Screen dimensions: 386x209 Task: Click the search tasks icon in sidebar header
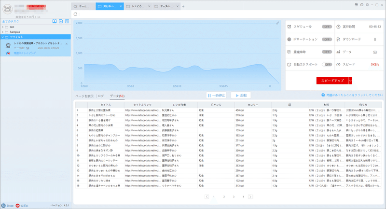click(x=67, y=21)
